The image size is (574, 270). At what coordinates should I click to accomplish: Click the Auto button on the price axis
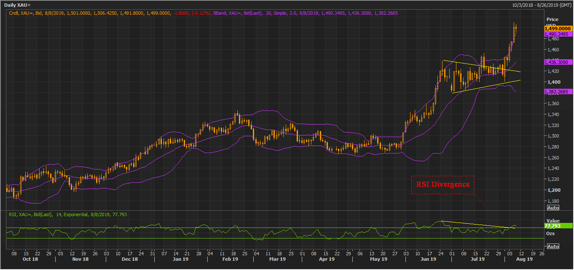coord(553,208)
